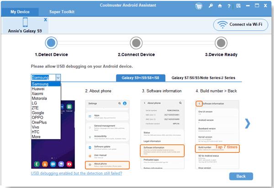Screen dimensions: 274x188
Task: Click the Wi-Fi signal icon
Action: [222, 25]
